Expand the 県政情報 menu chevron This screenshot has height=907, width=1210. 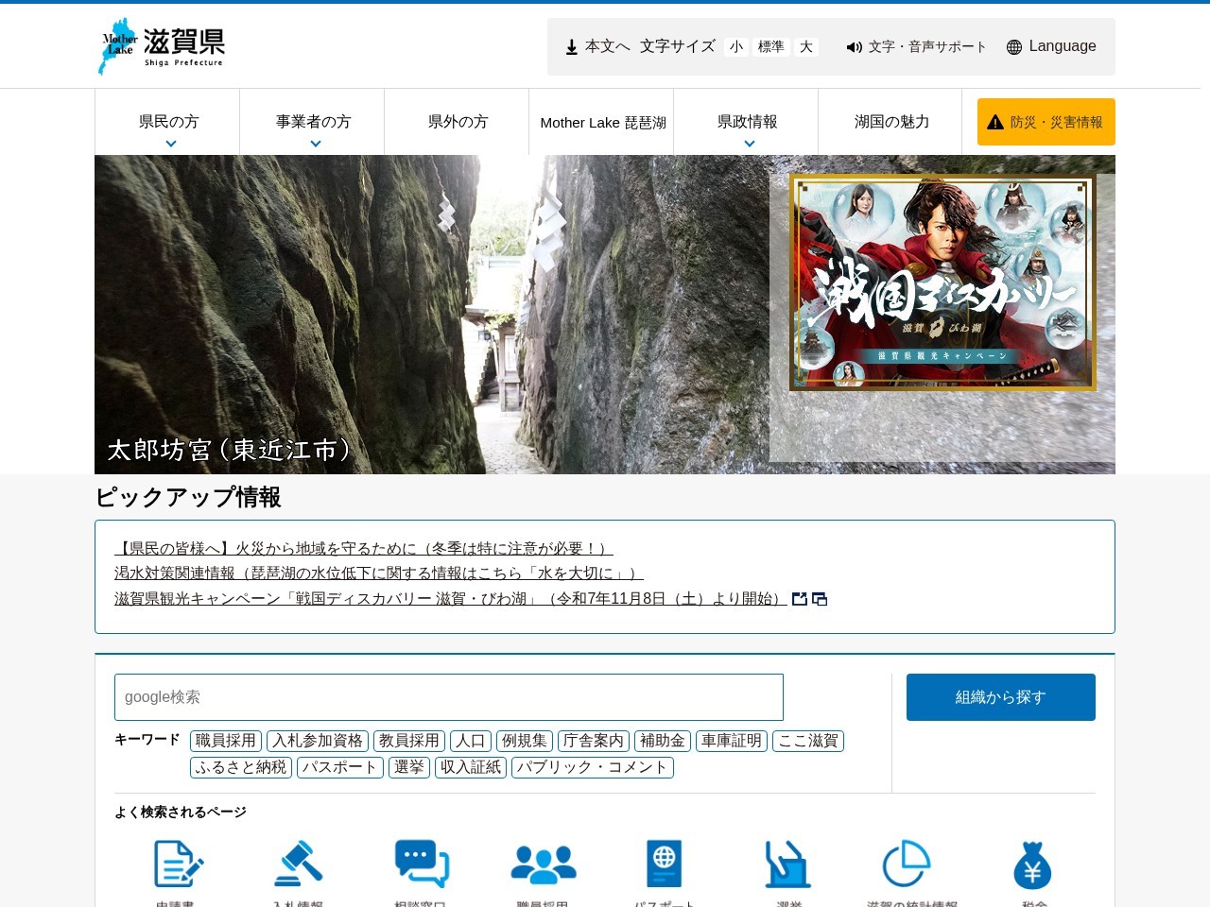pos(750,144)
